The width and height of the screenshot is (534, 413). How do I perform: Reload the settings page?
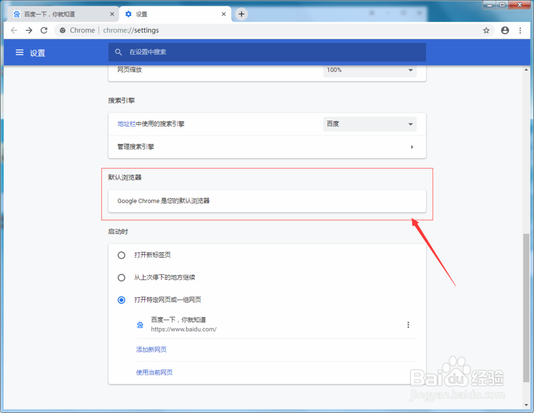[44, 30]
